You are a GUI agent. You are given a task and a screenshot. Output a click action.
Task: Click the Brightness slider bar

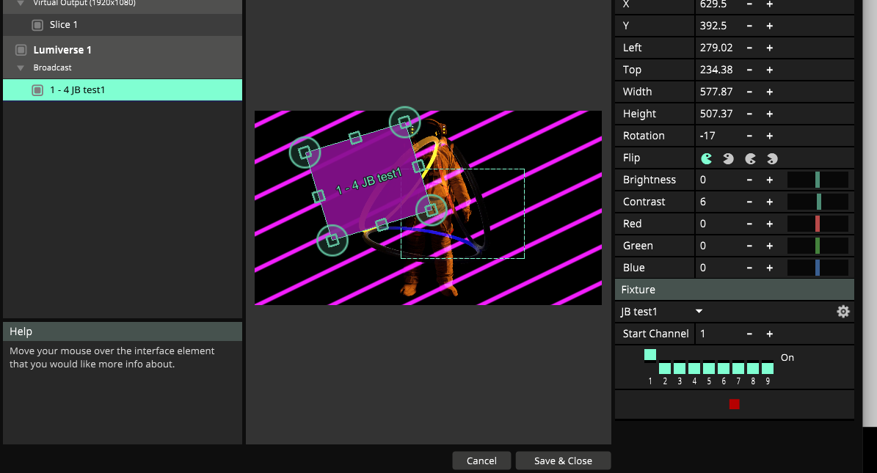coord(818,180)
